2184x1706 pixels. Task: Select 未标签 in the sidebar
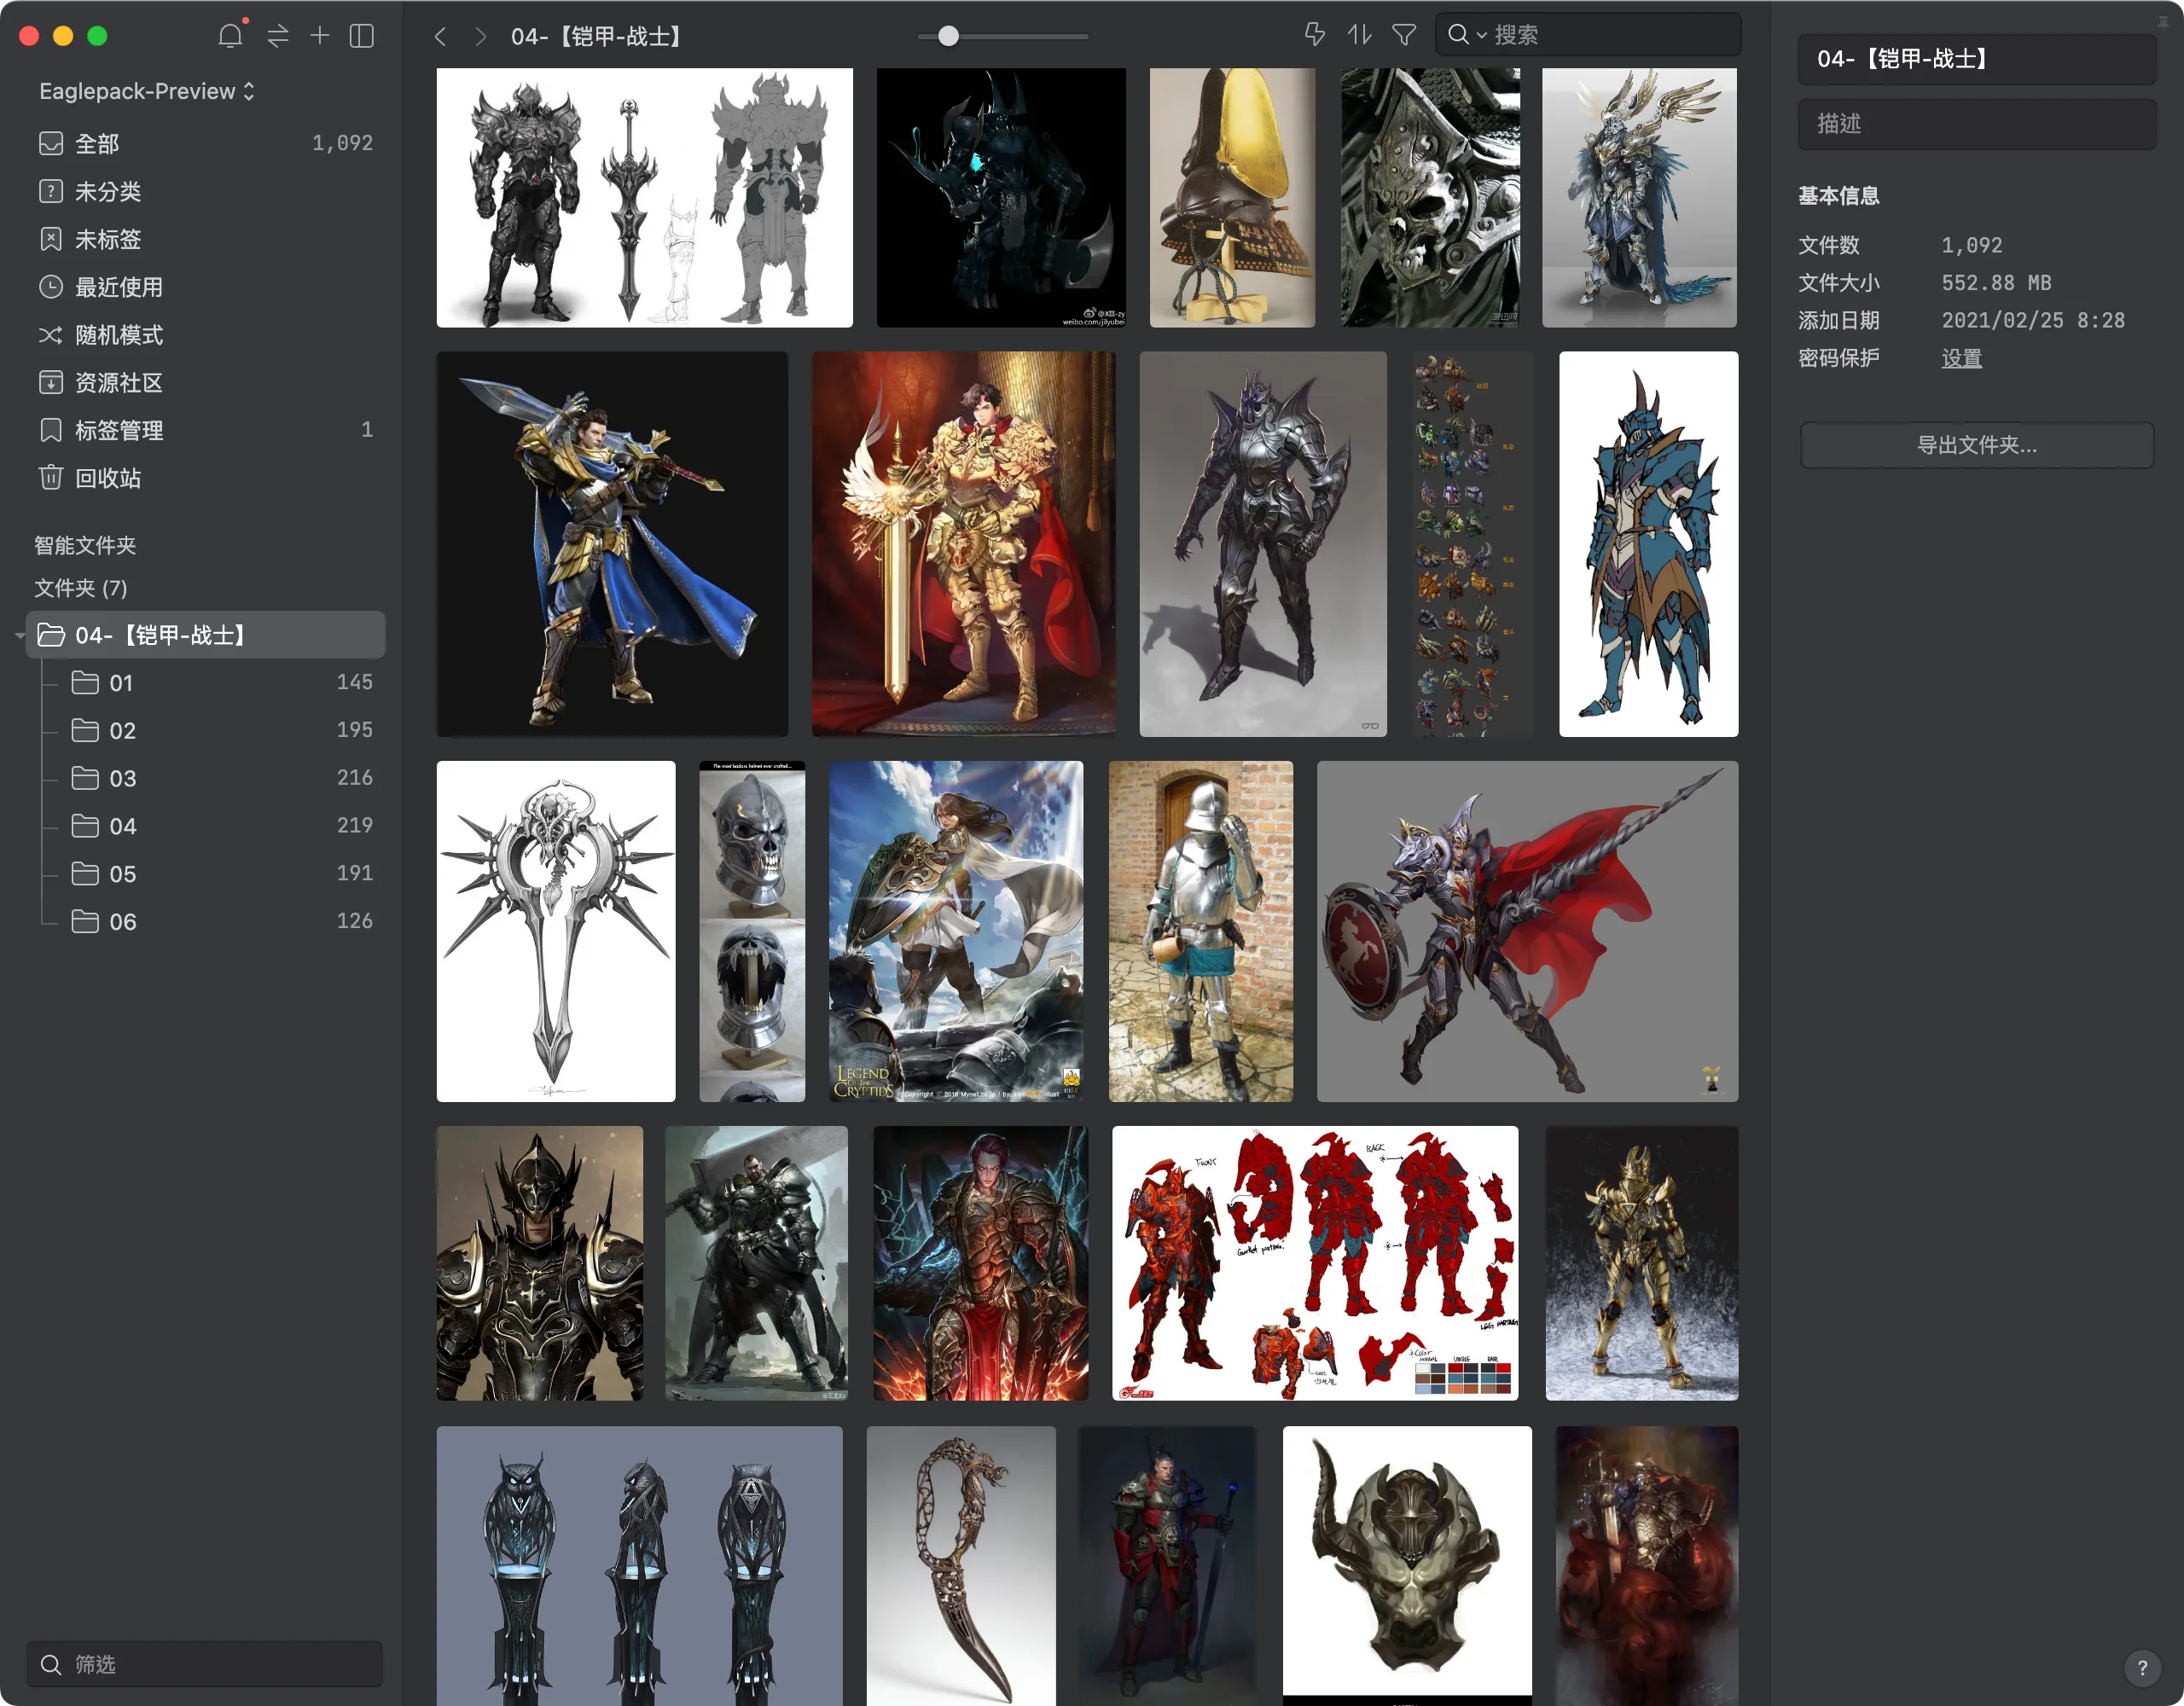tap(206, 239)
